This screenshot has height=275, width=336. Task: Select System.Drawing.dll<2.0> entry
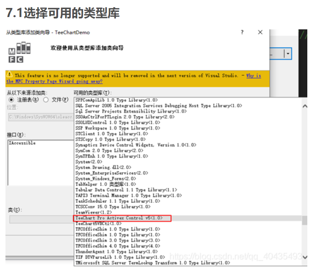pyautogui.click(x=103, y=167)
